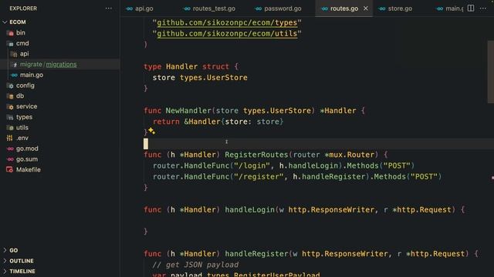Click "RegisterRoutes" method name in code
494x277 pixels.
click(256, 155)
